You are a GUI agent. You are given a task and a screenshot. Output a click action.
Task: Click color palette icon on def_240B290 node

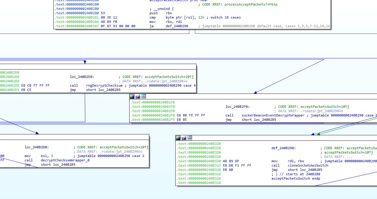click(x=178, y=138)
